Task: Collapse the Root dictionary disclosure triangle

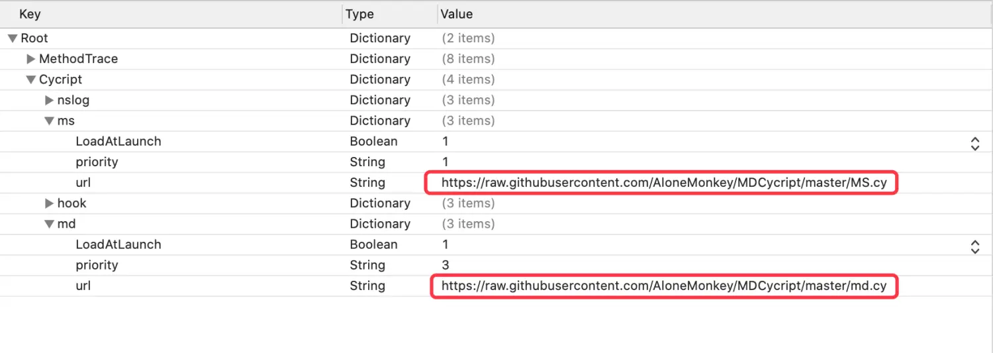Action: [12, 38]
